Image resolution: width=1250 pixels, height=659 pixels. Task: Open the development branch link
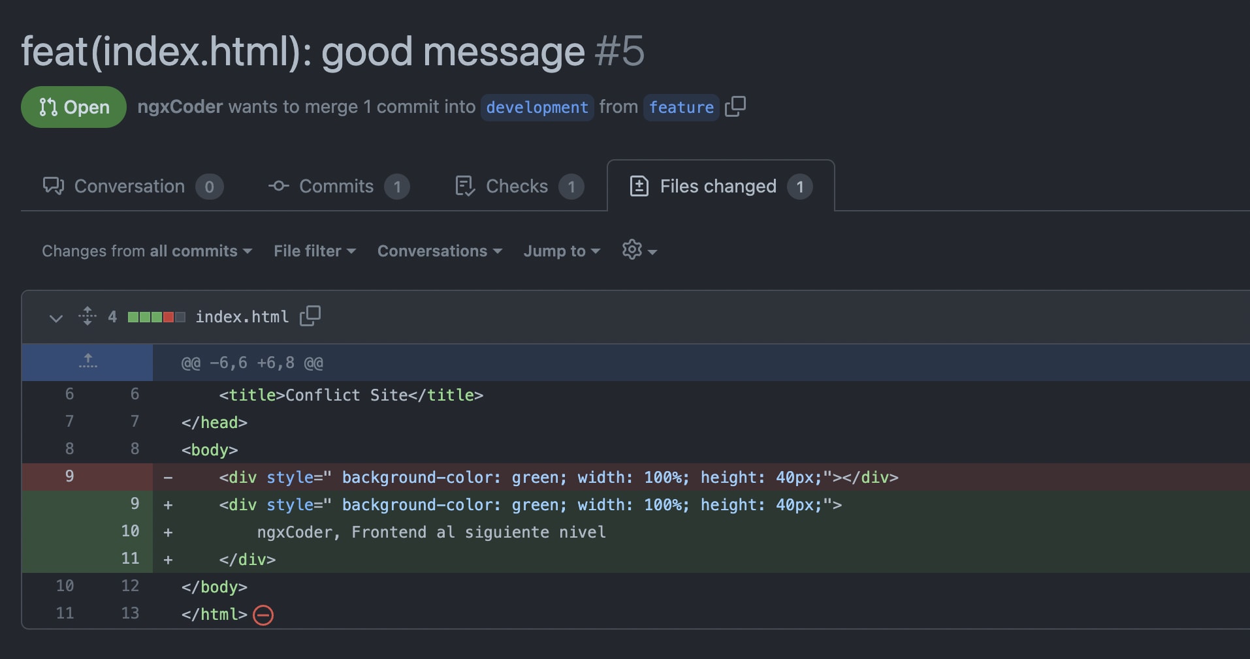[537, 107]
